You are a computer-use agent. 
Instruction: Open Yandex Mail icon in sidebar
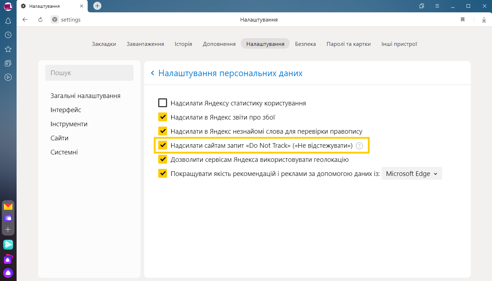point(8,207)
